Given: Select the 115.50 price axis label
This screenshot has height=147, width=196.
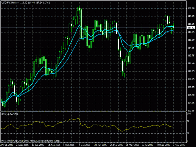Looking at the screenshot, I should pos(191,40).
